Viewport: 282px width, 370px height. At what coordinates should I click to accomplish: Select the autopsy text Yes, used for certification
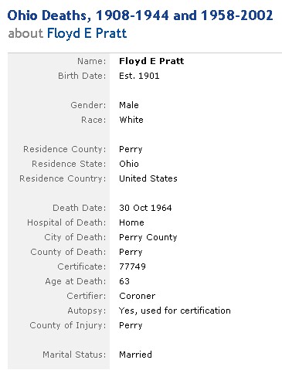click(x=175, y=311)
